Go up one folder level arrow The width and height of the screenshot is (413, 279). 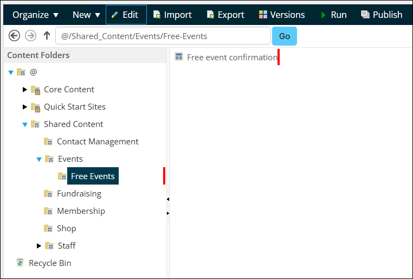[47, 35]
